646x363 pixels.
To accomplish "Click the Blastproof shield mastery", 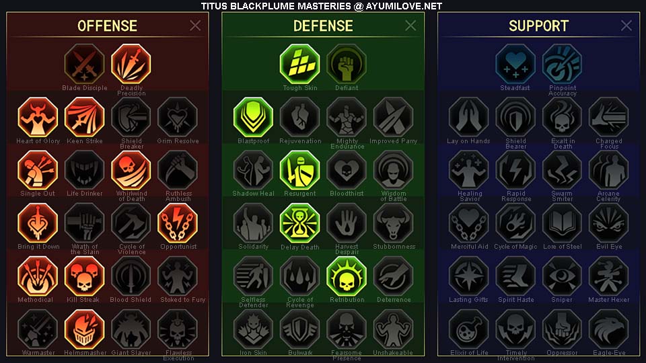I will pyautogui.click(x=253, y=117).
